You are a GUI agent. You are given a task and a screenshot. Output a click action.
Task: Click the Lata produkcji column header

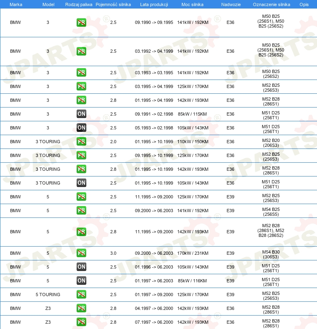[x=154, y=4]
